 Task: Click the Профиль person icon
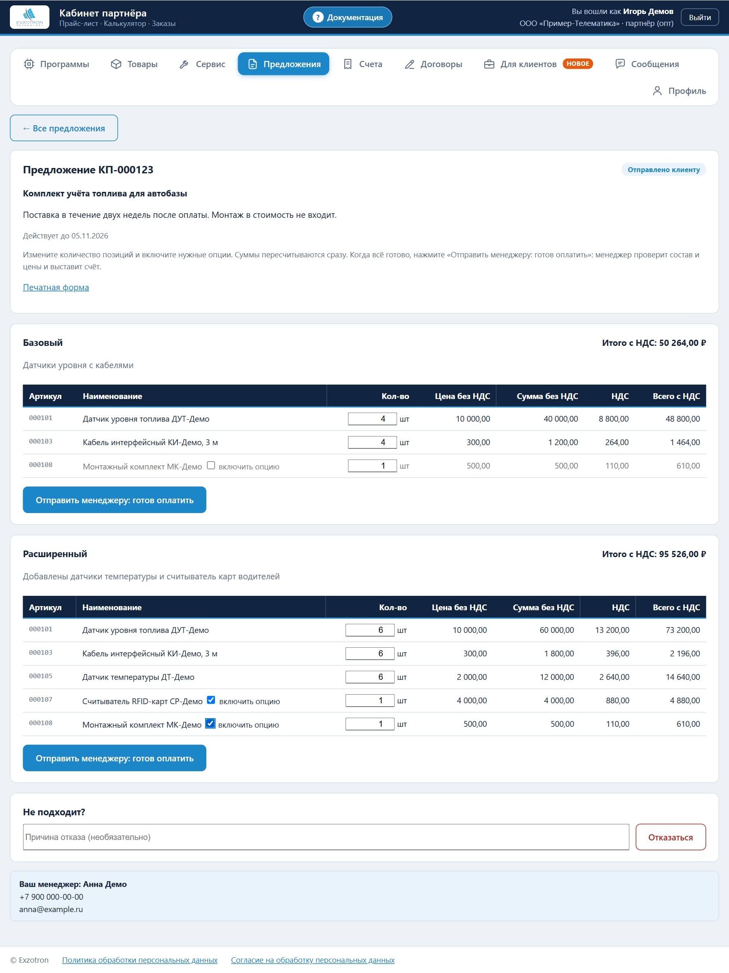[x=657, y=91]
